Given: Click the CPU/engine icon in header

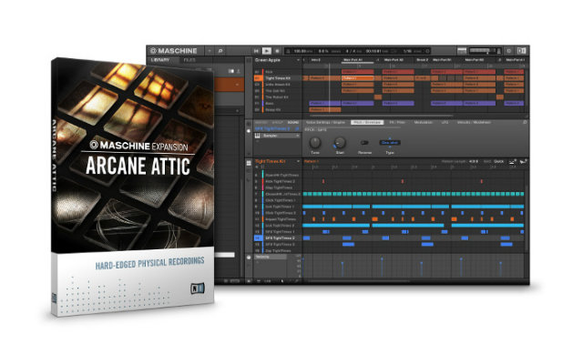Looking at the screenshot, I should pyautogui.click(x=509, y=51).
